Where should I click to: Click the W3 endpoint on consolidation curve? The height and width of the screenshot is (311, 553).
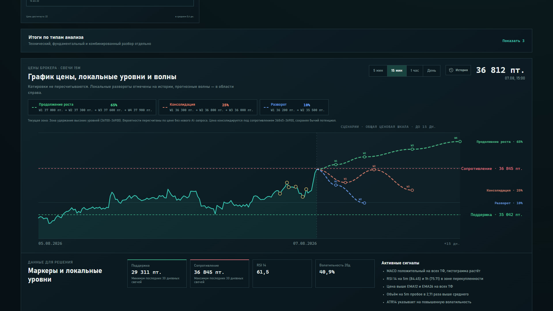coord(412,190)
